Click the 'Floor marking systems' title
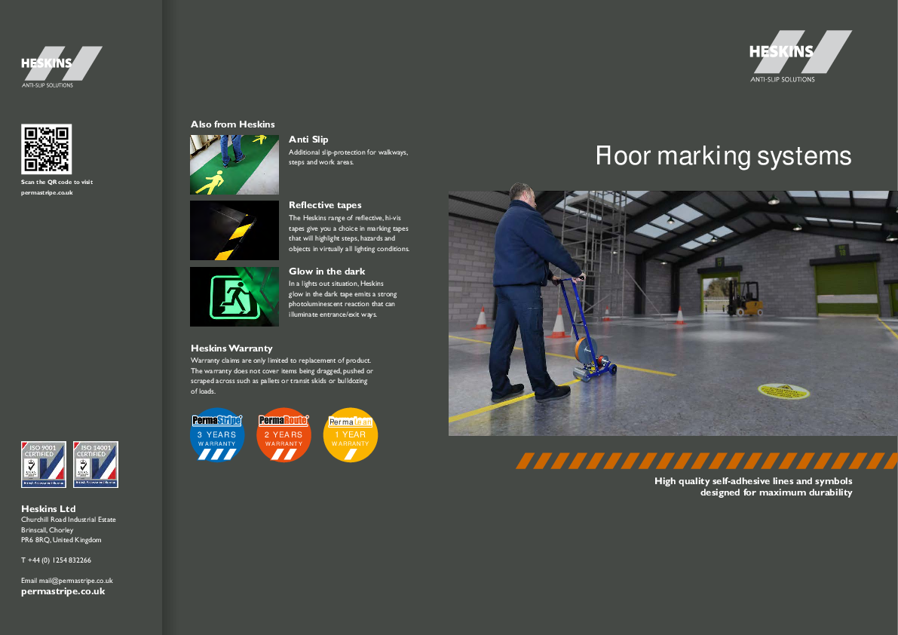The width and height of the screenshot is (898, 635). pos(723,156)
